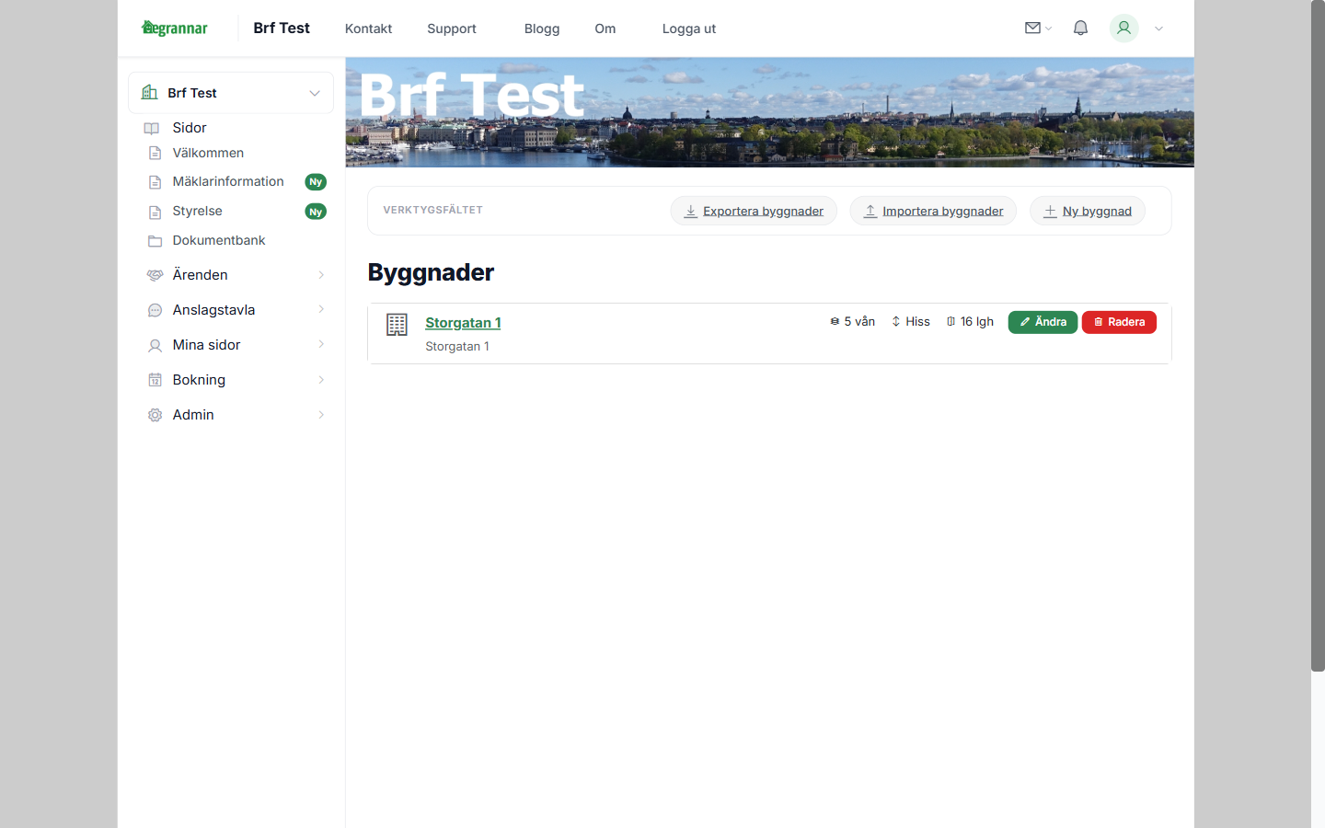Open the mail/messages envelope icon
Screen dimensions: 1325x828
(x=1032, y=28)
